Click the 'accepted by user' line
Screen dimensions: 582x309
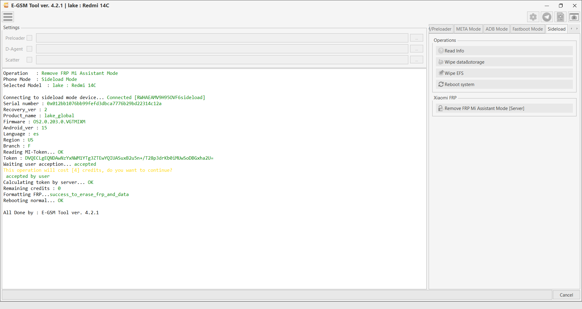(x=28, y=176)
